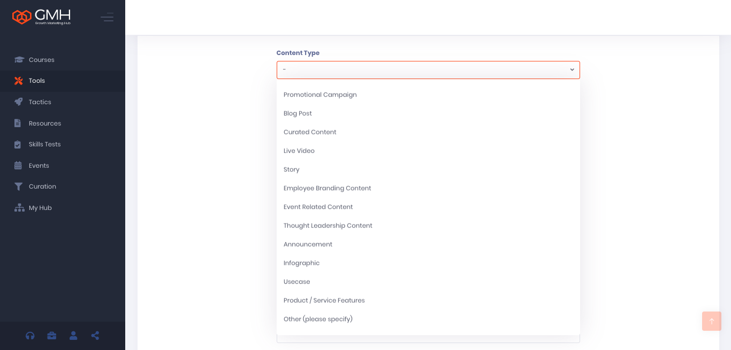Click scroll-to-top arrow button
The width and height of the screenshot is (731, 350).
click(712, 321)
